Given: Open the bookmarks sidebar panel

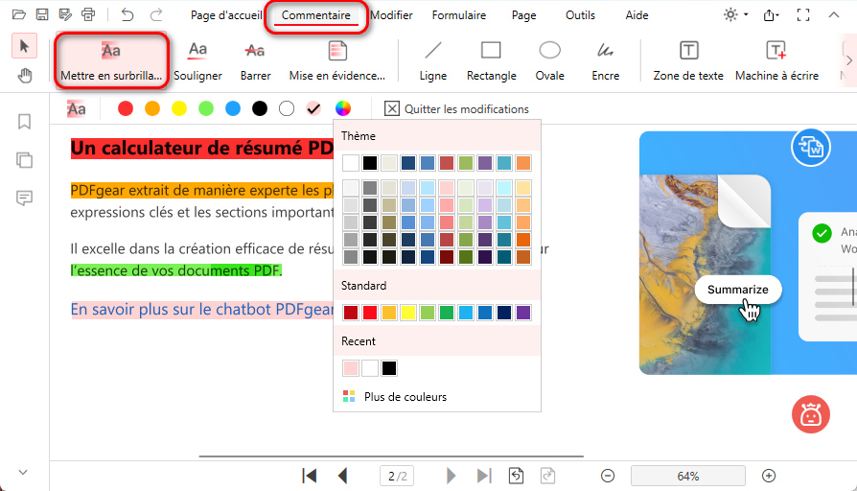Looking at the screenshot, I should pyautogui.click(x=24, y=122).
